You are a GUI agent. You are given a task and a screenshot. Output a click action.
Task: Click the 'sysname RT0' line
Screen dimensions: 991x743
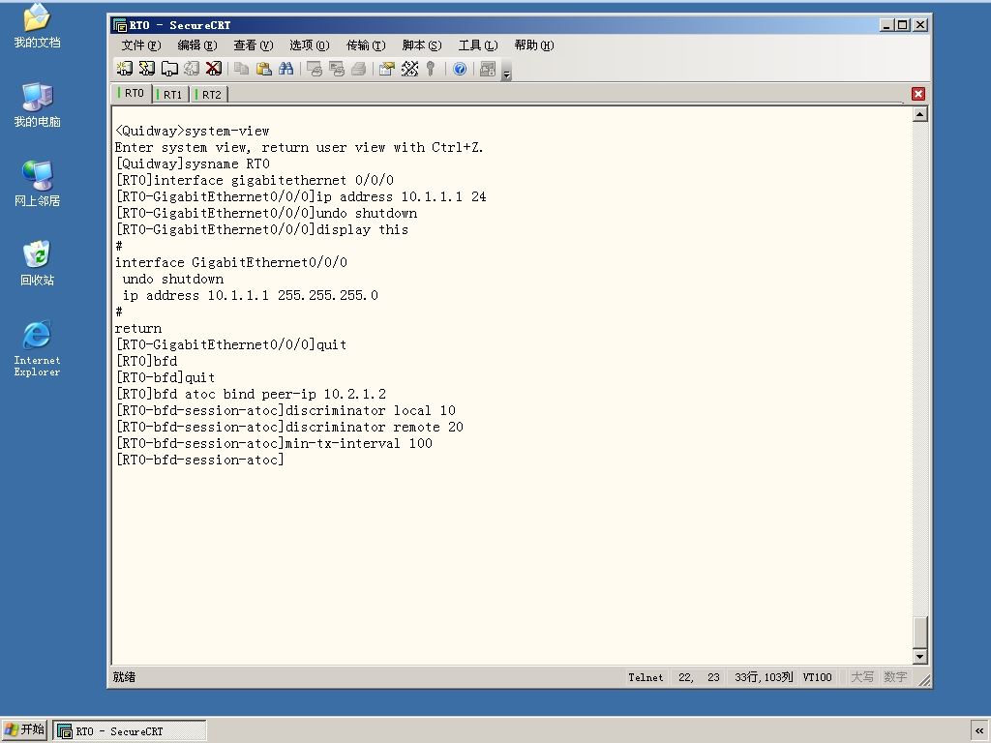(193, 164)
